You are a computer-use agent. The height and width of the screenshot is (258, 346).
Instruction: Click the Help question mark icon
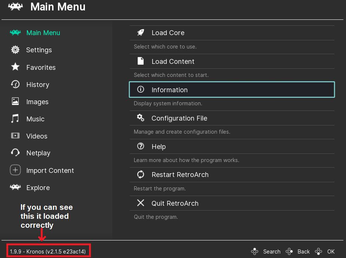point(141,146)
